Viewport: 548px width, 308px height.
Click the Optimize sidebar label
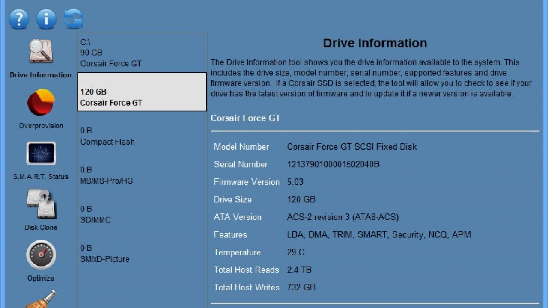41,278
